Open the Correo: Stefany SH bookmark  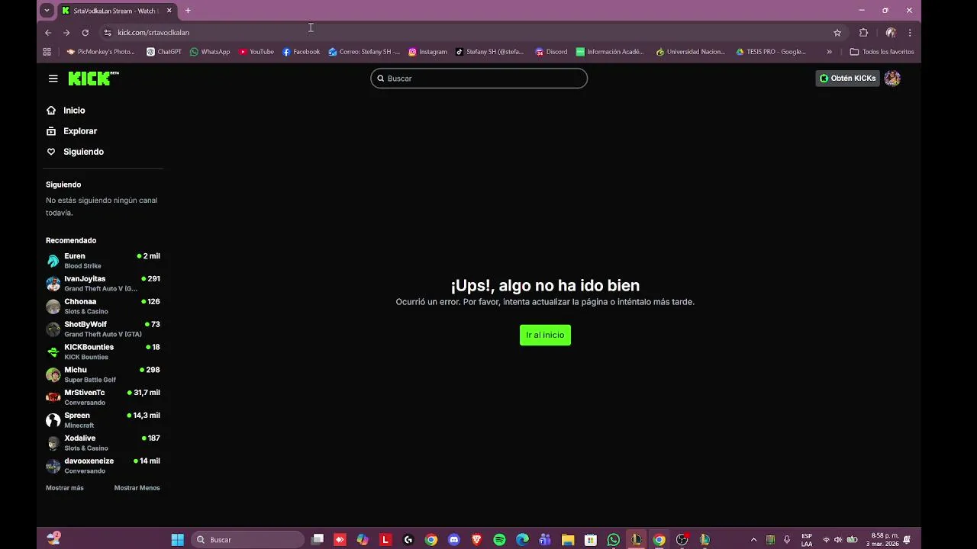pyautogui.click(x=364, y=52)
